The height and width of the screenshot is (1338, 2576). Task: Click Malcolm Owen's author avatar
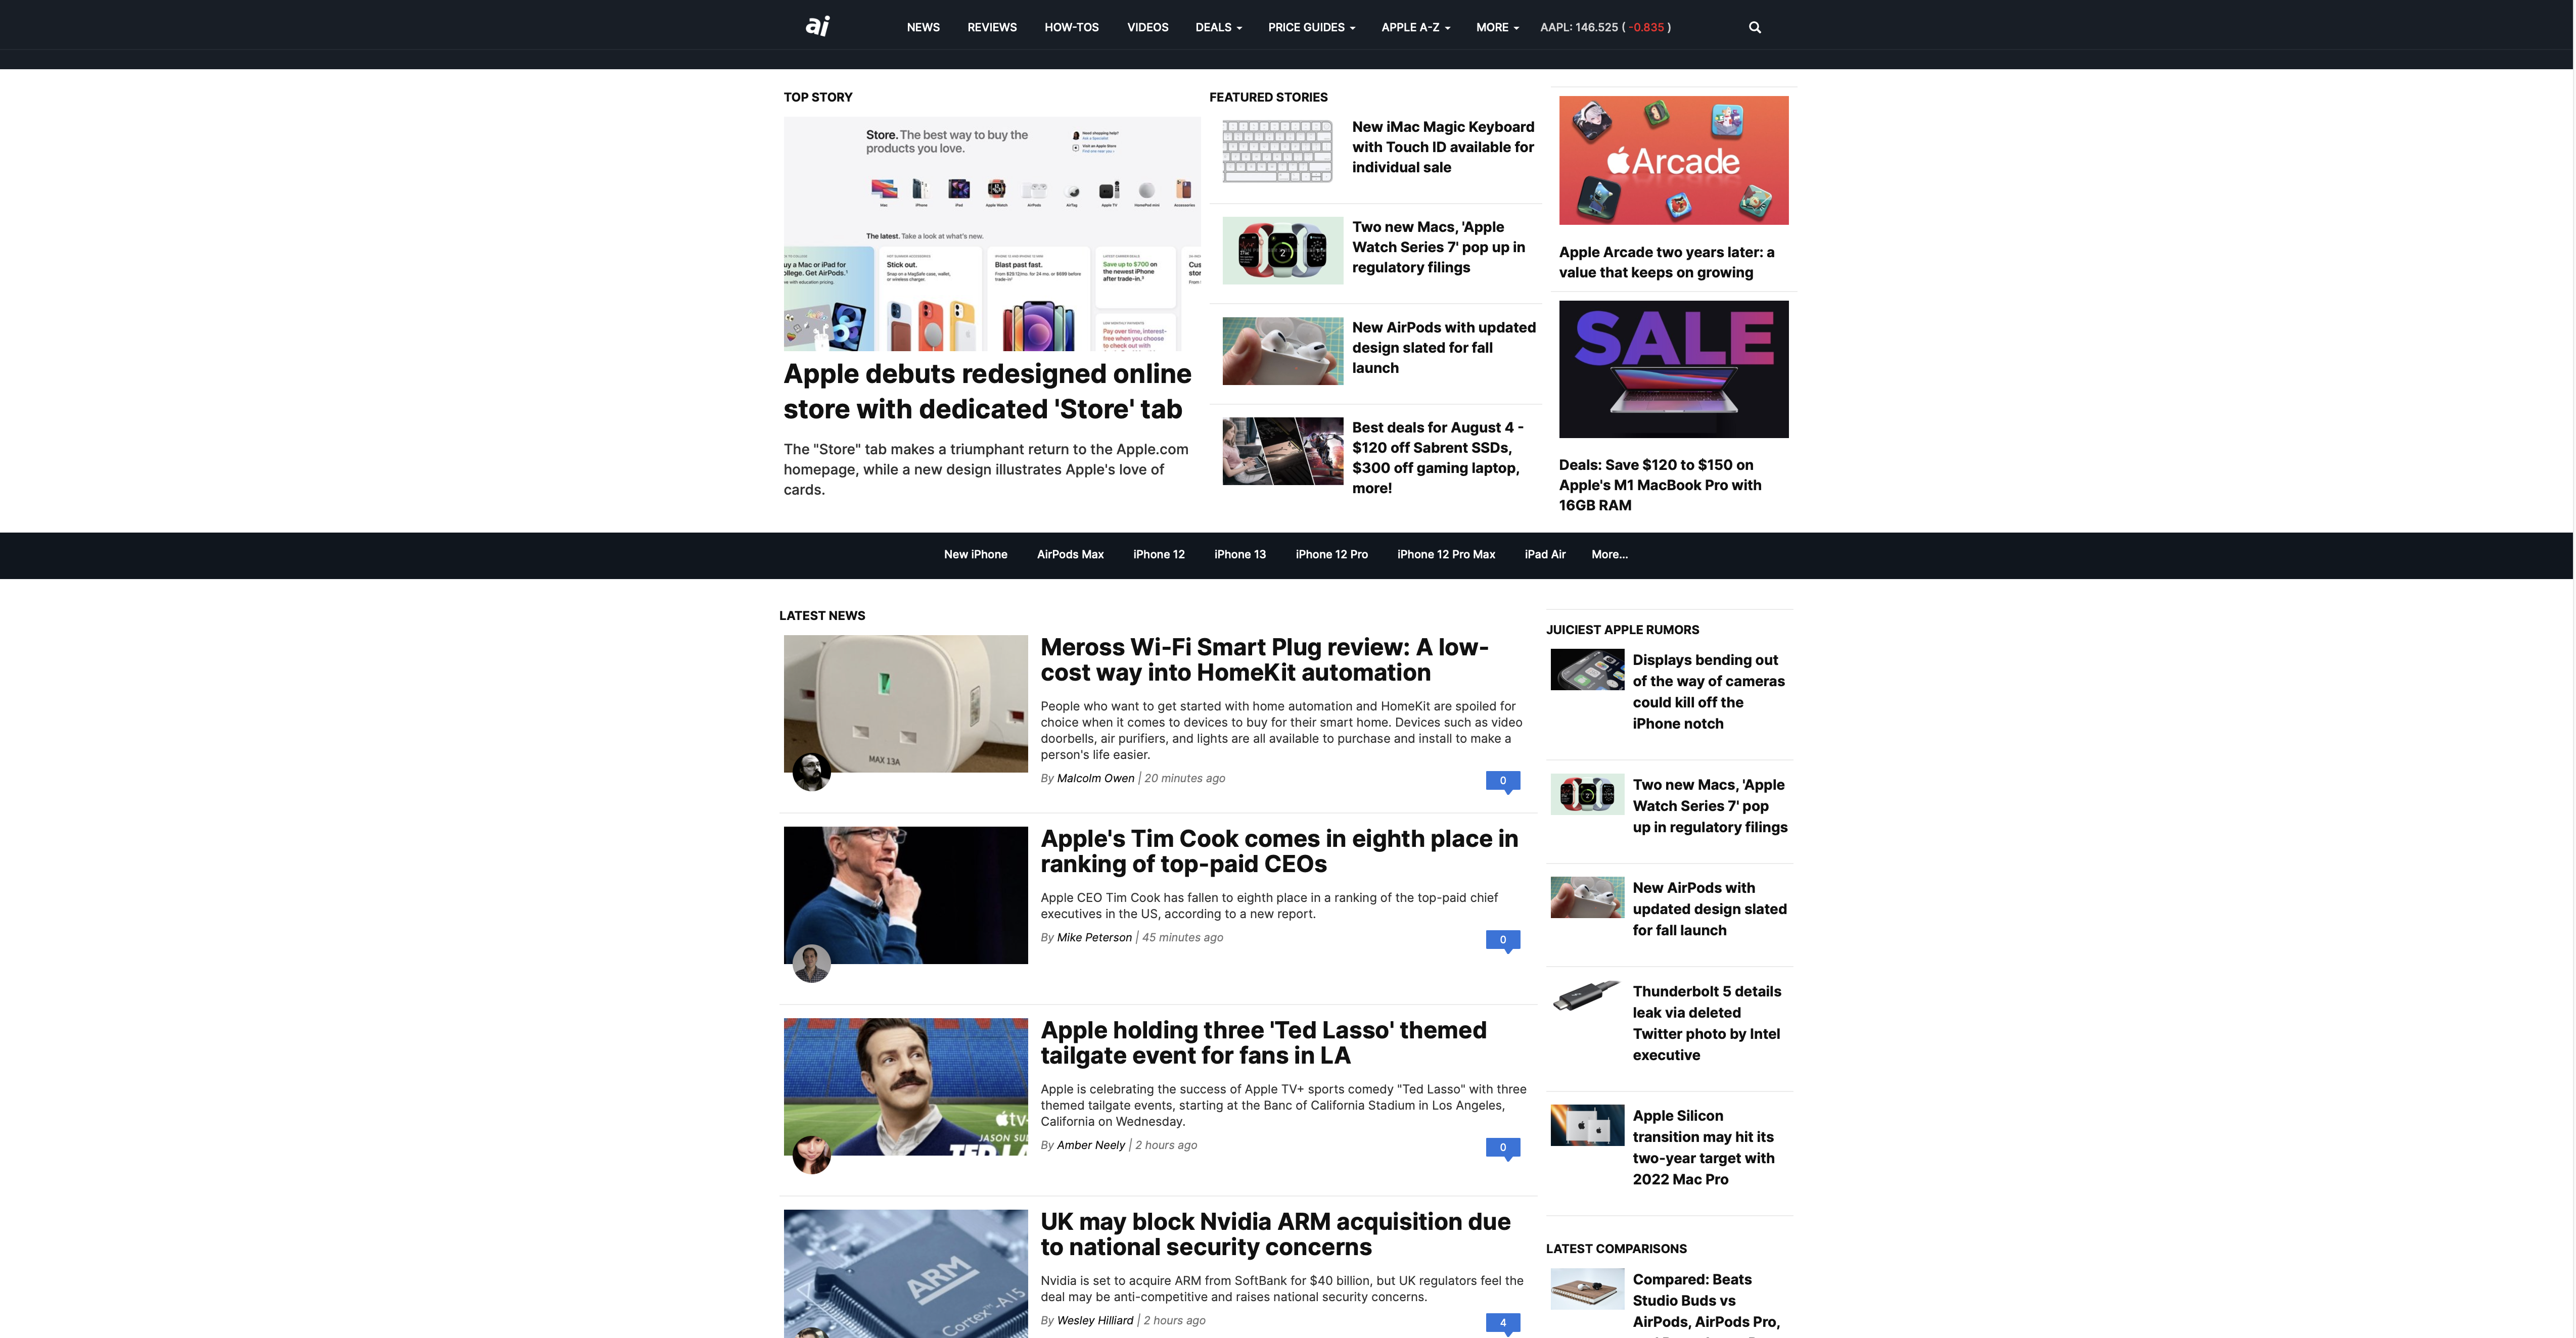point(811,773)
